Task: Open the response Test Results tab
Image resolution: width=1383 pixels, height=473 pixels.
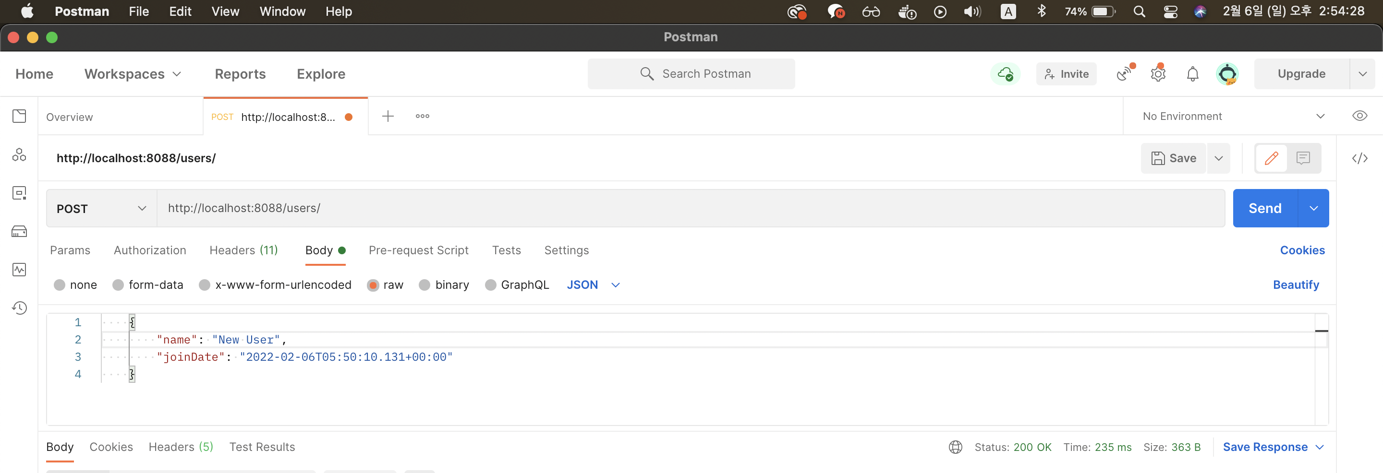Action: [262, 447]
